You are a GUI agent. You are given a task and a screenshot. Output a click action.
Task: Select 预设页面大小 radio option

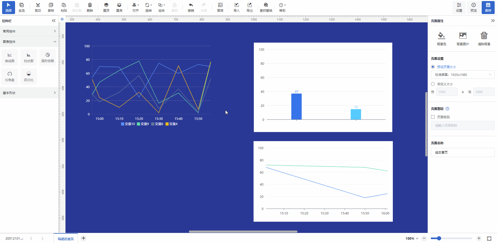point(433,67)
